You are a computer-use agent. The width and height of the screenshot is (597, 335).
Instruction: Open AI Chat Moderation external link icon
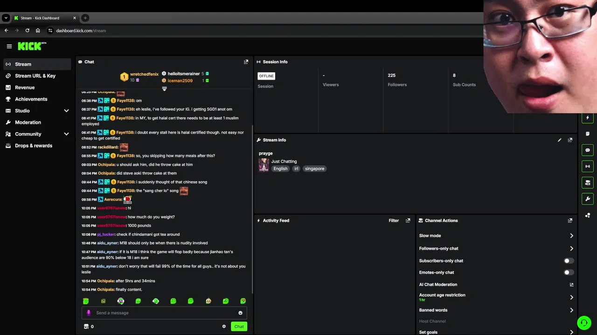pyautogui.click(x=571, y=285)
